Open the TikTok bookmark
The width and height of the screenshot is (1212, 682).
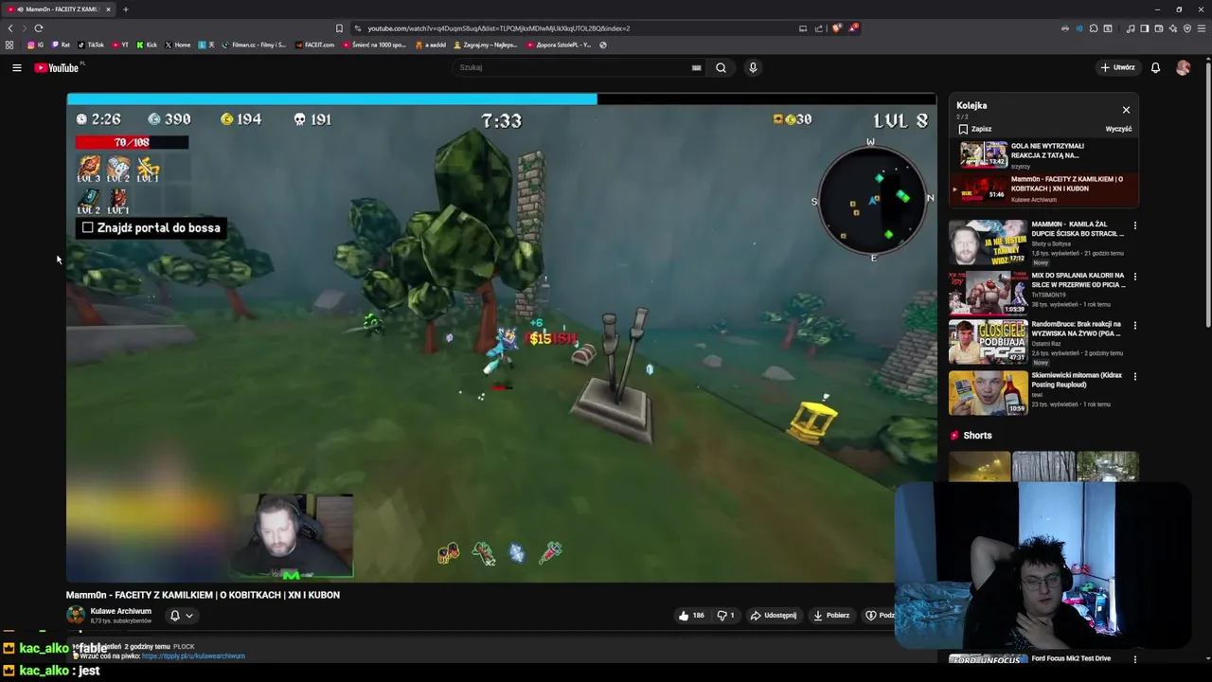click(x=91, y=45)
